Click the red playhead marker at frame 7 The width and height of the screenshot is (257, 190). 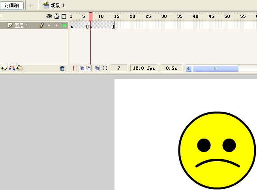pos(90,17)
